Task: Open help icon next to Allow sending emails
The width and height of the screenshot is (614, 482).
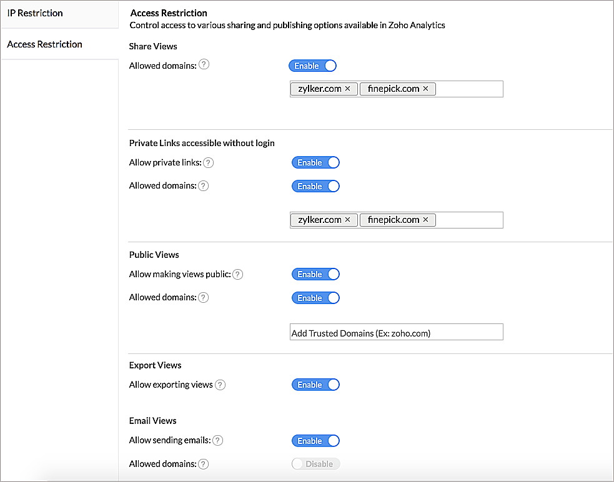Action: click(218, 441)
